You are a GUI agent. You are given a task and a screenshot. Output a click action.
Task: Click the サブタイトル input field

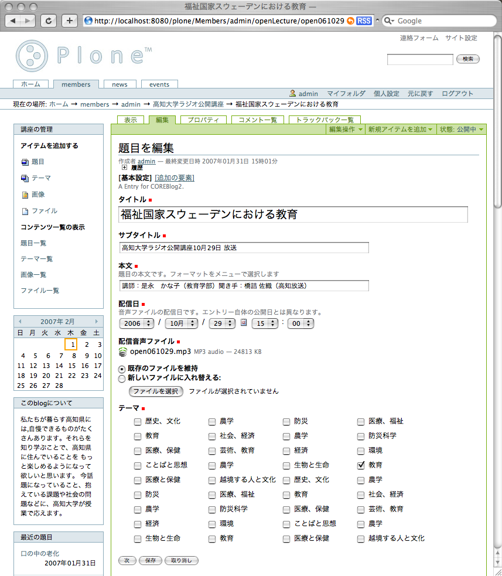click(244, 248)
